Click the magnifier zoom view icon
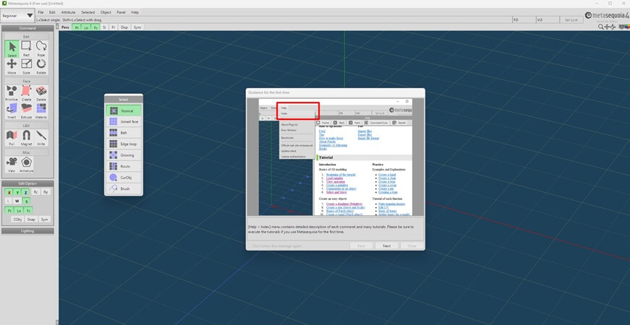This screenshot has width=630, height=325. point(600,27)
